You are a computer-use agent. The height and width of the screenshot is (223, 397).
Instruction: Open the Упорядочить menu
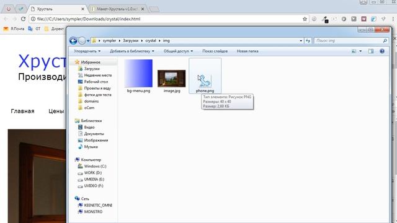pos(87,51)
